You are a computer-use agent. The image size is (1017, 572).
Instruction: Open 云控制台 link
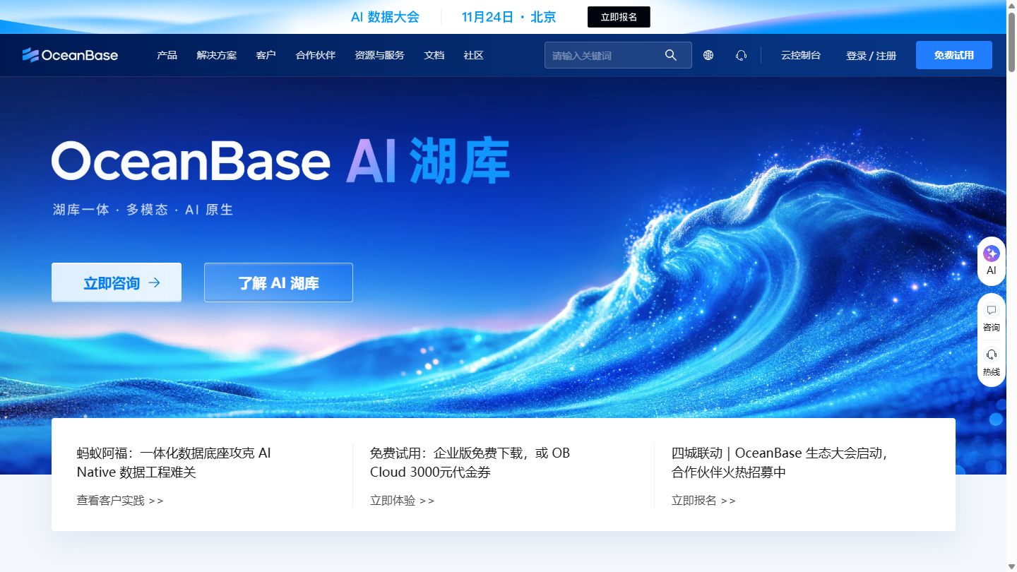[x=801, y=55]
